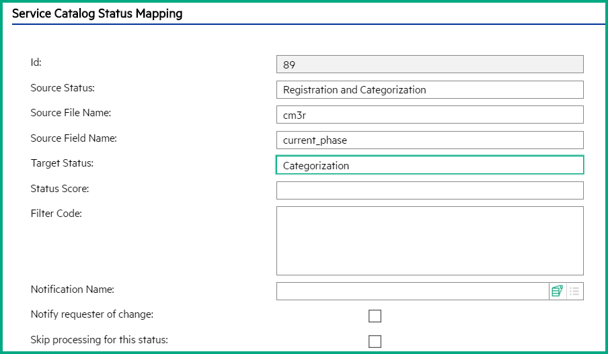Click the Source Status label
This screenshot has height=354, width=608.
point(63,88)
